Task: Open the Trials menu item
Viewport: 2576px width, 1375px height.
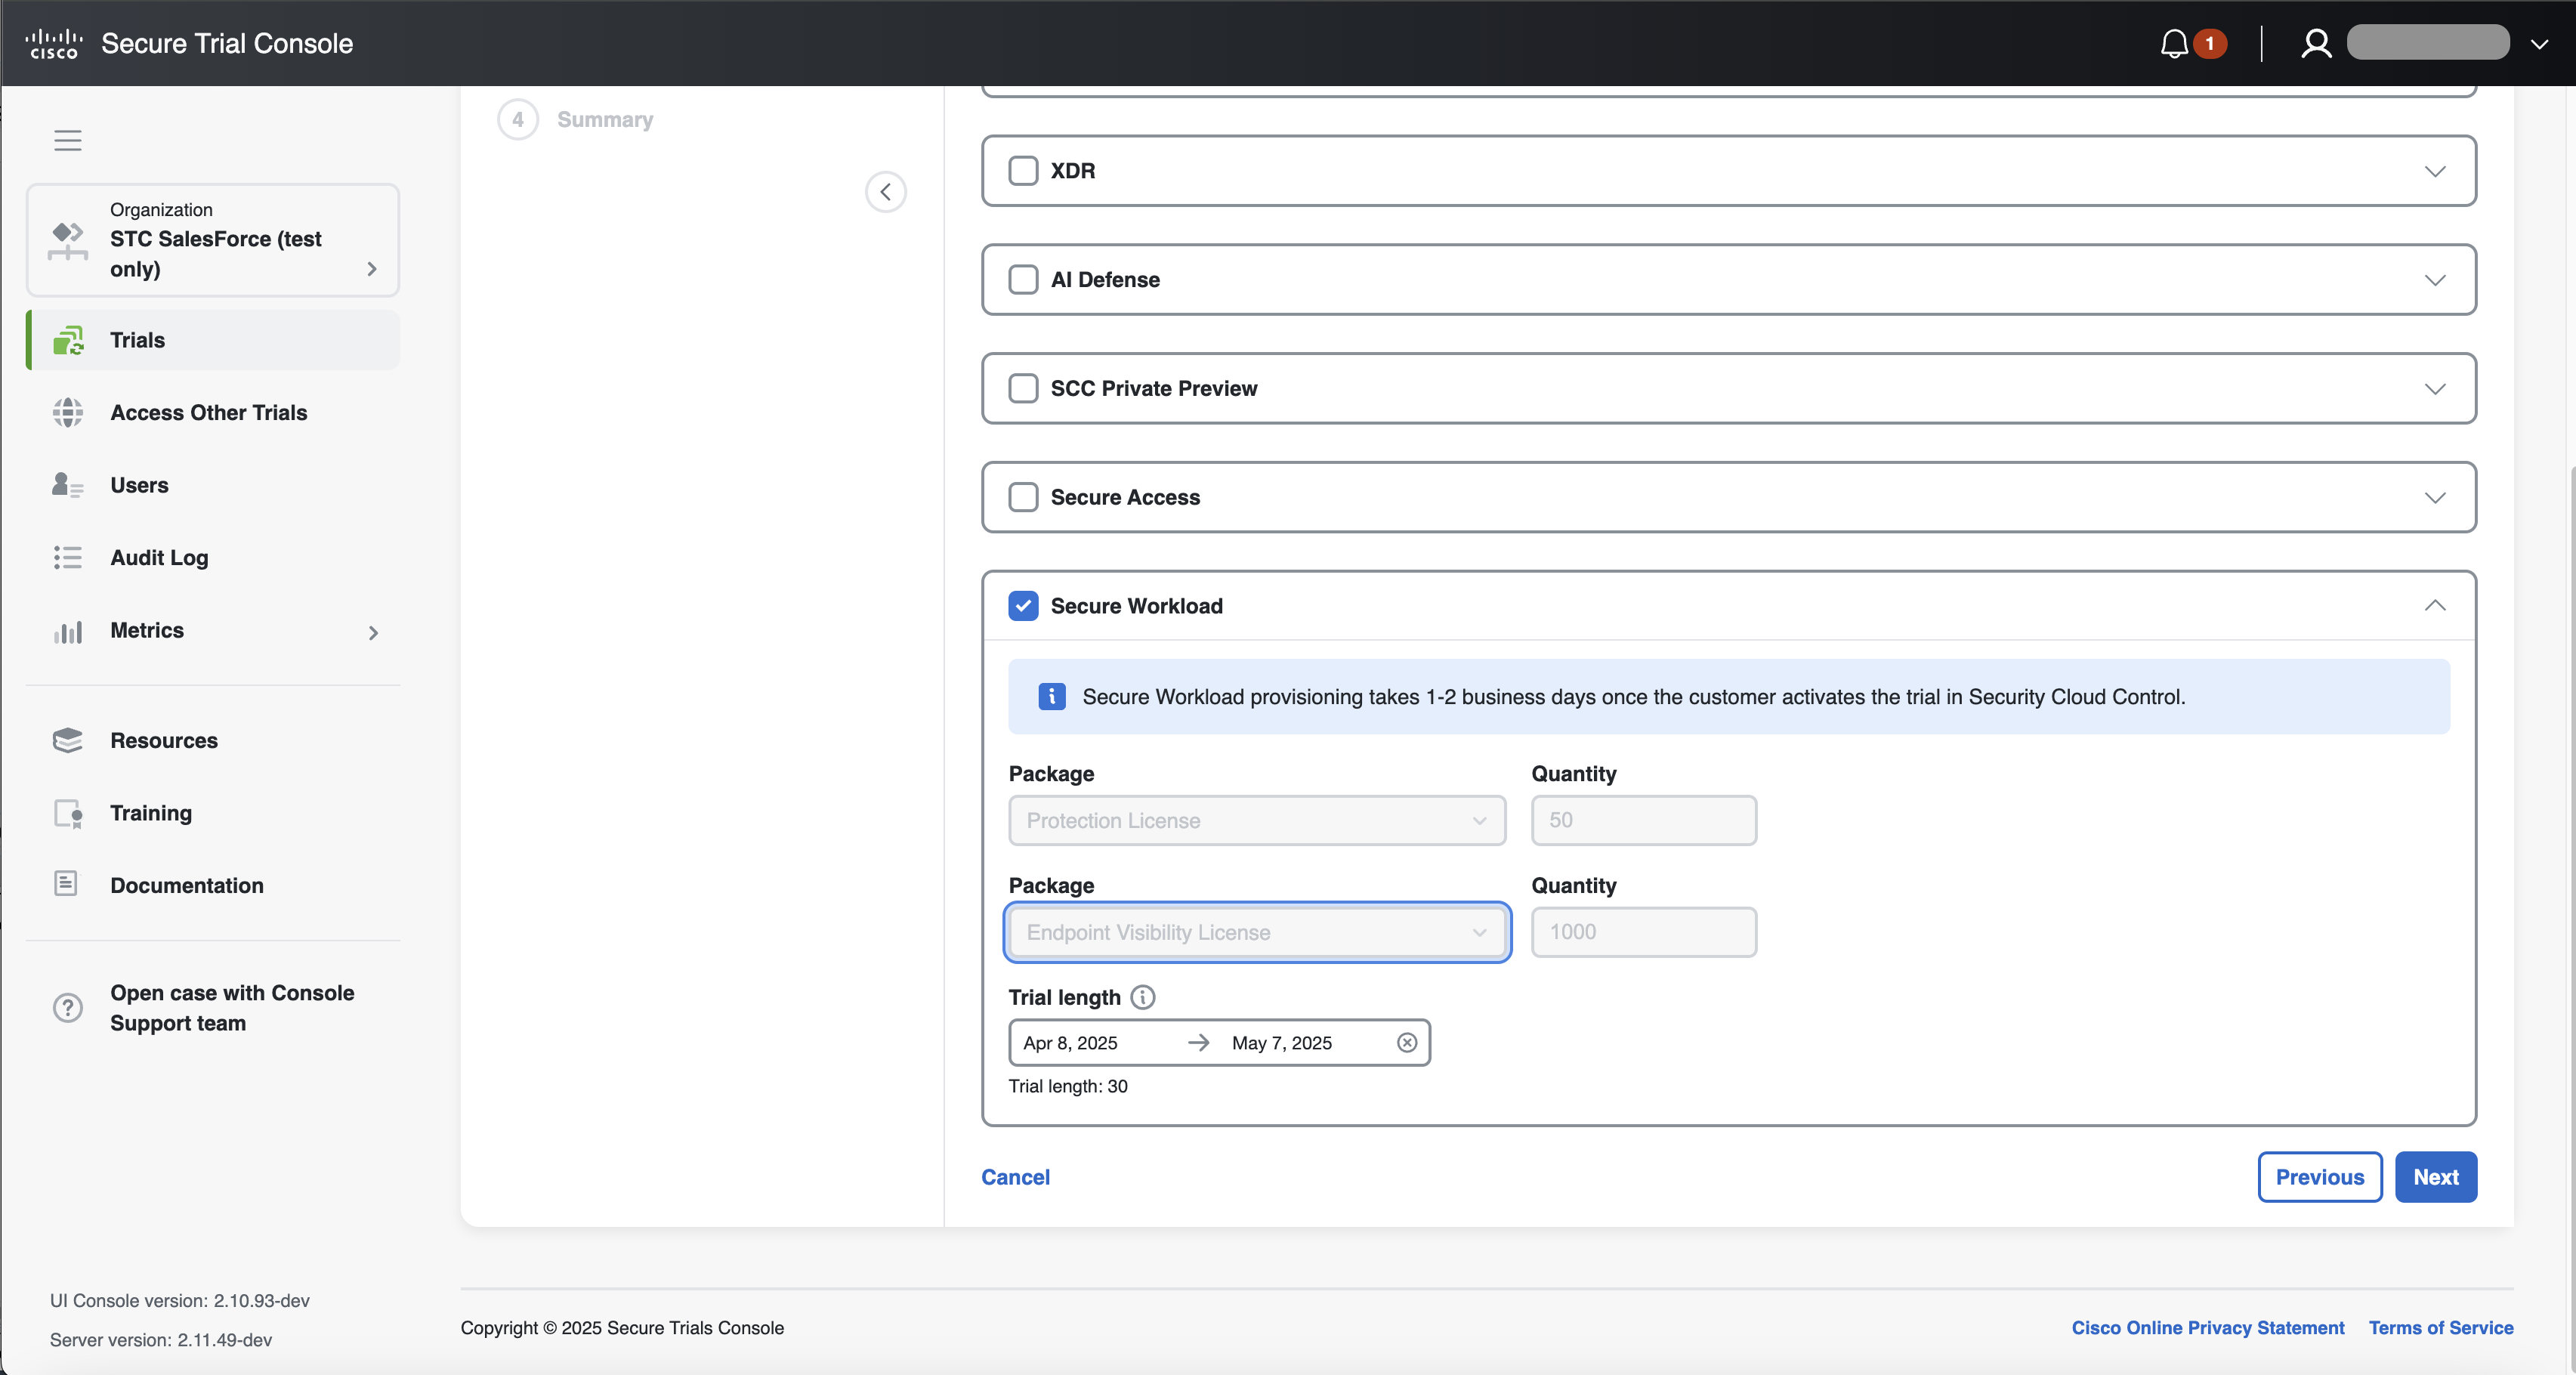Action: (213, 340)
